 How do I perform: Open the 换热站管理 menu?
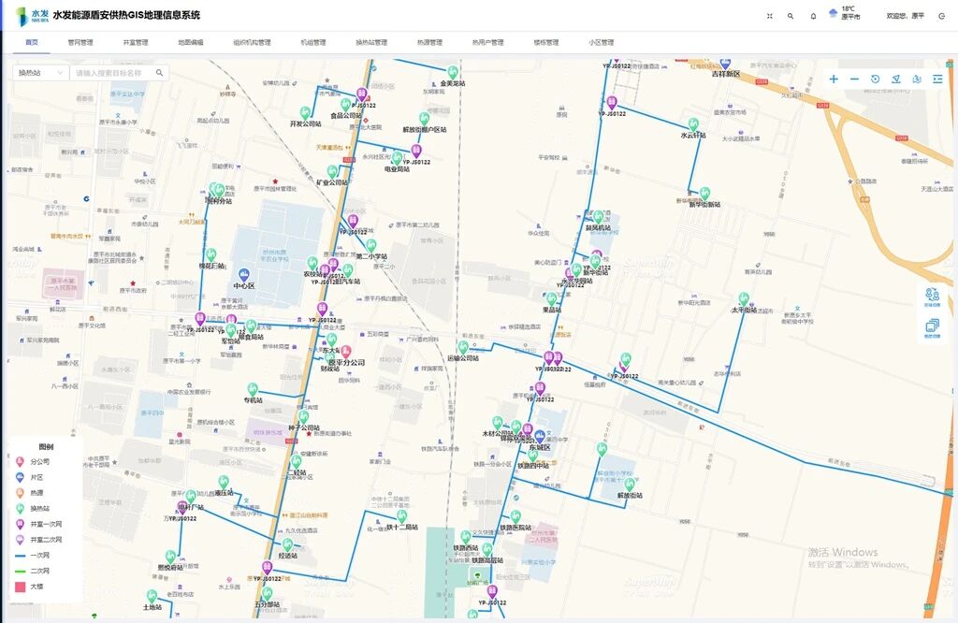click(x=370, y=42)
